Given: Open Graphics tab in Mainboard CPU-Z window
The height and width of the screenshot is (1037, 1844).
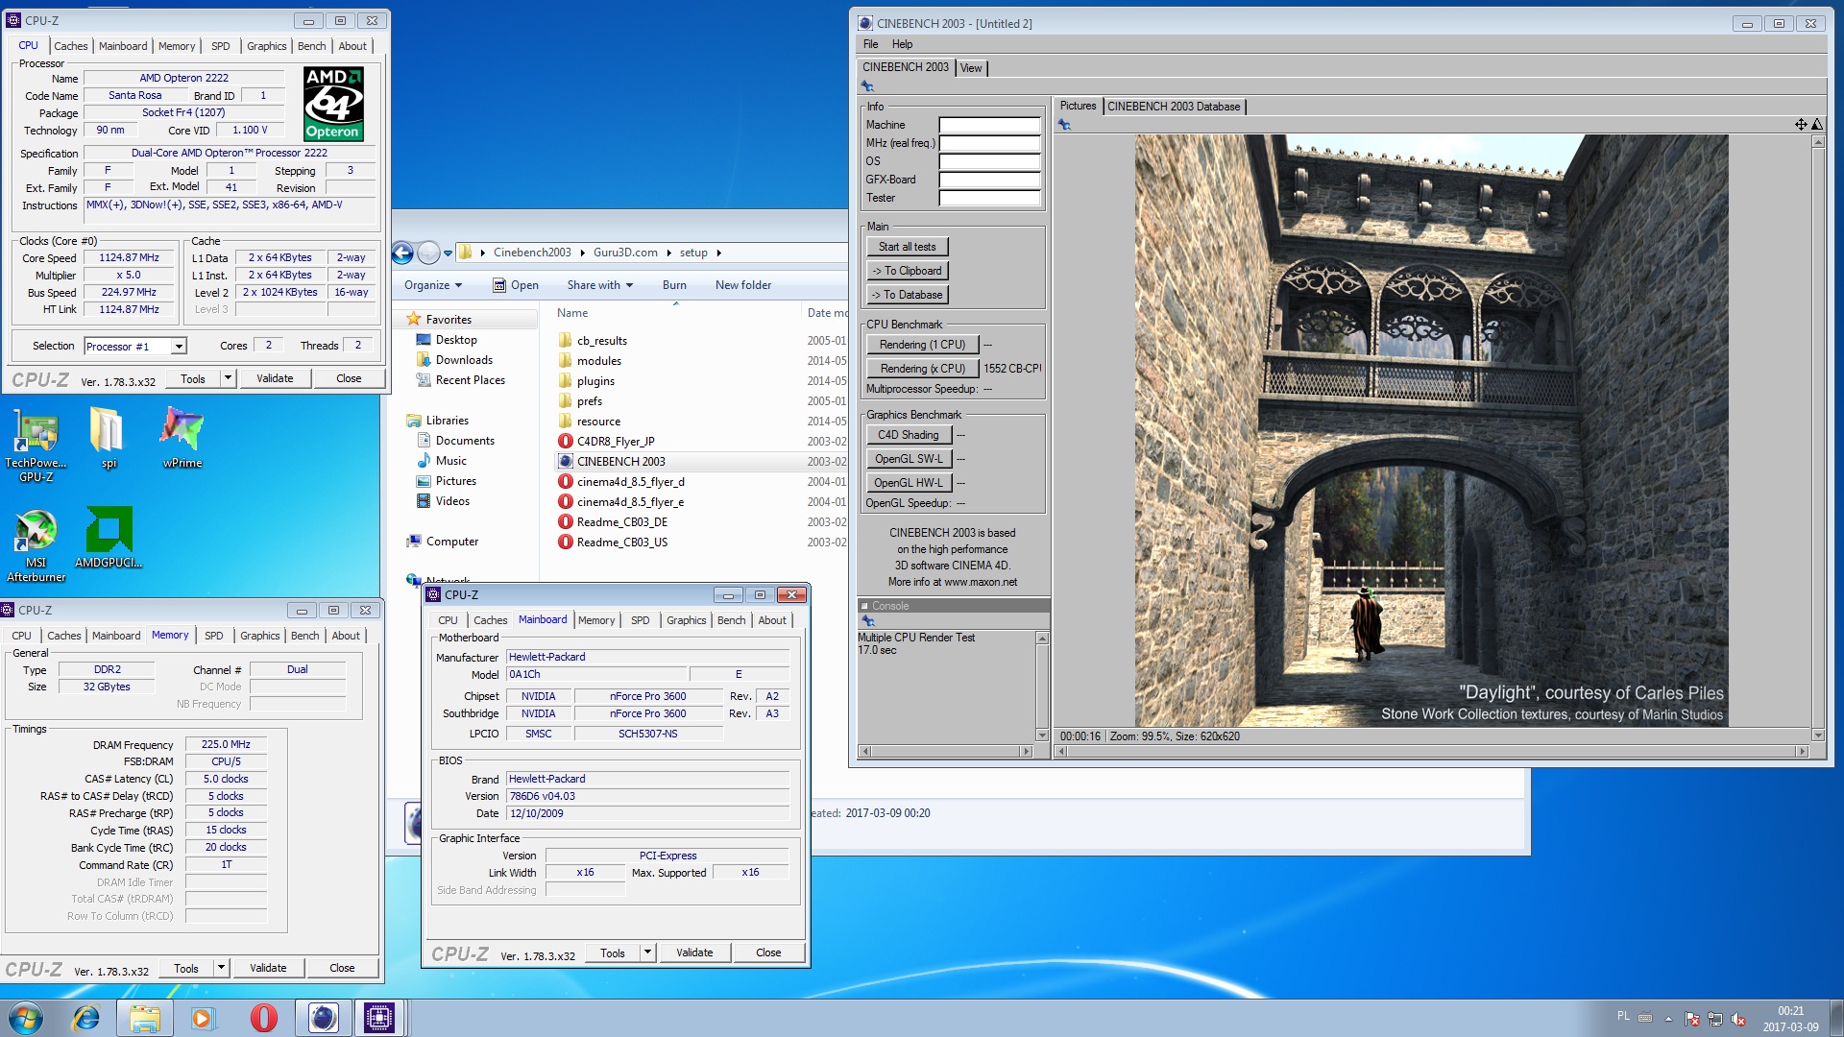Looking at the screenshot, I should (686, 620).
